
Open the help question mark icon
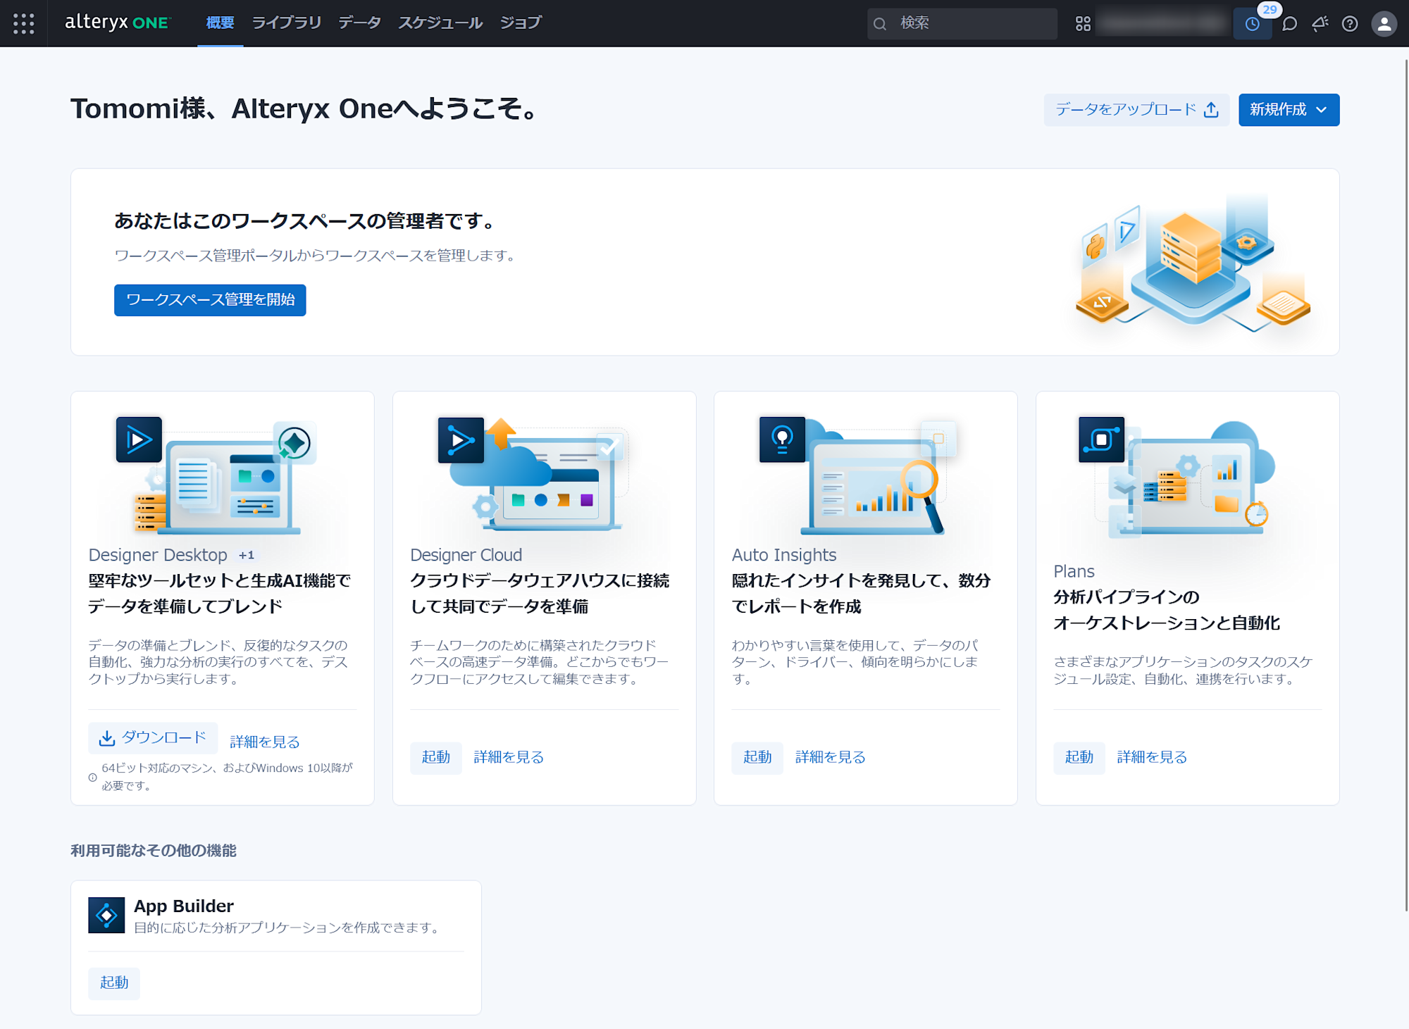point(1350,24)
